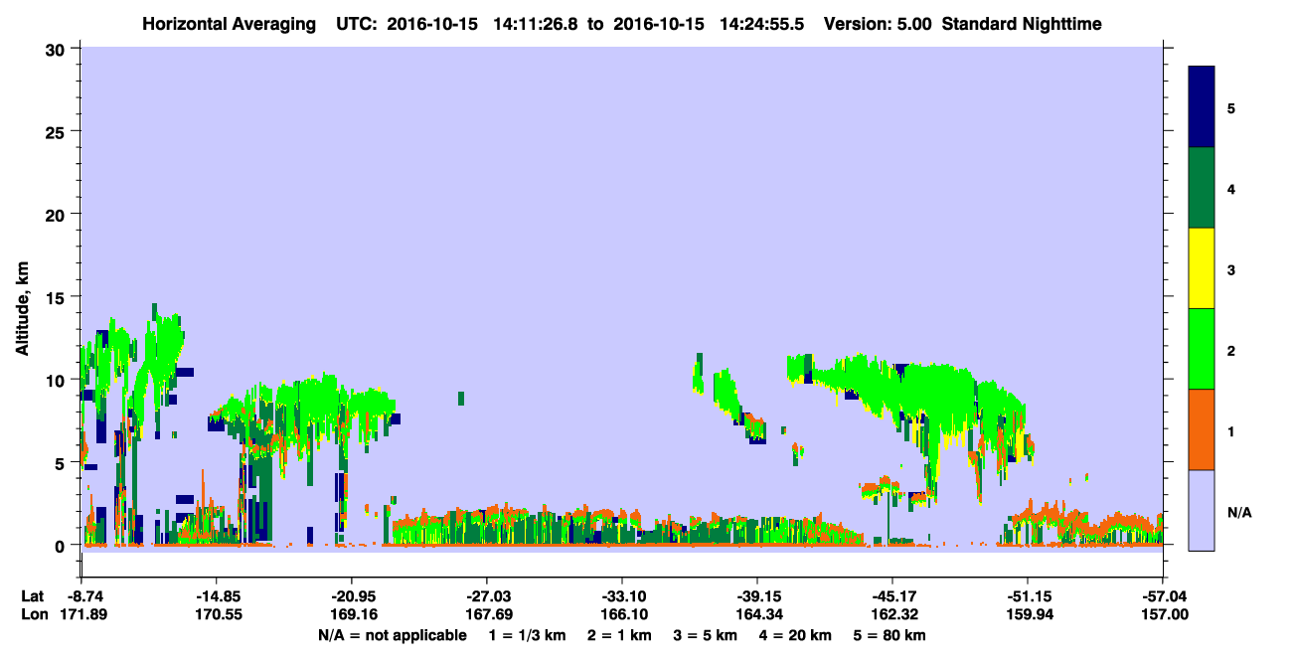Click latitude value -20.95

351,596
